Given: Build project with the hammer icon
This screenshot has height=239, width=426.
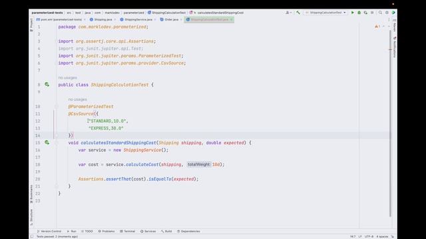Looking at the screenshot, I should click(x=298, y=13).
